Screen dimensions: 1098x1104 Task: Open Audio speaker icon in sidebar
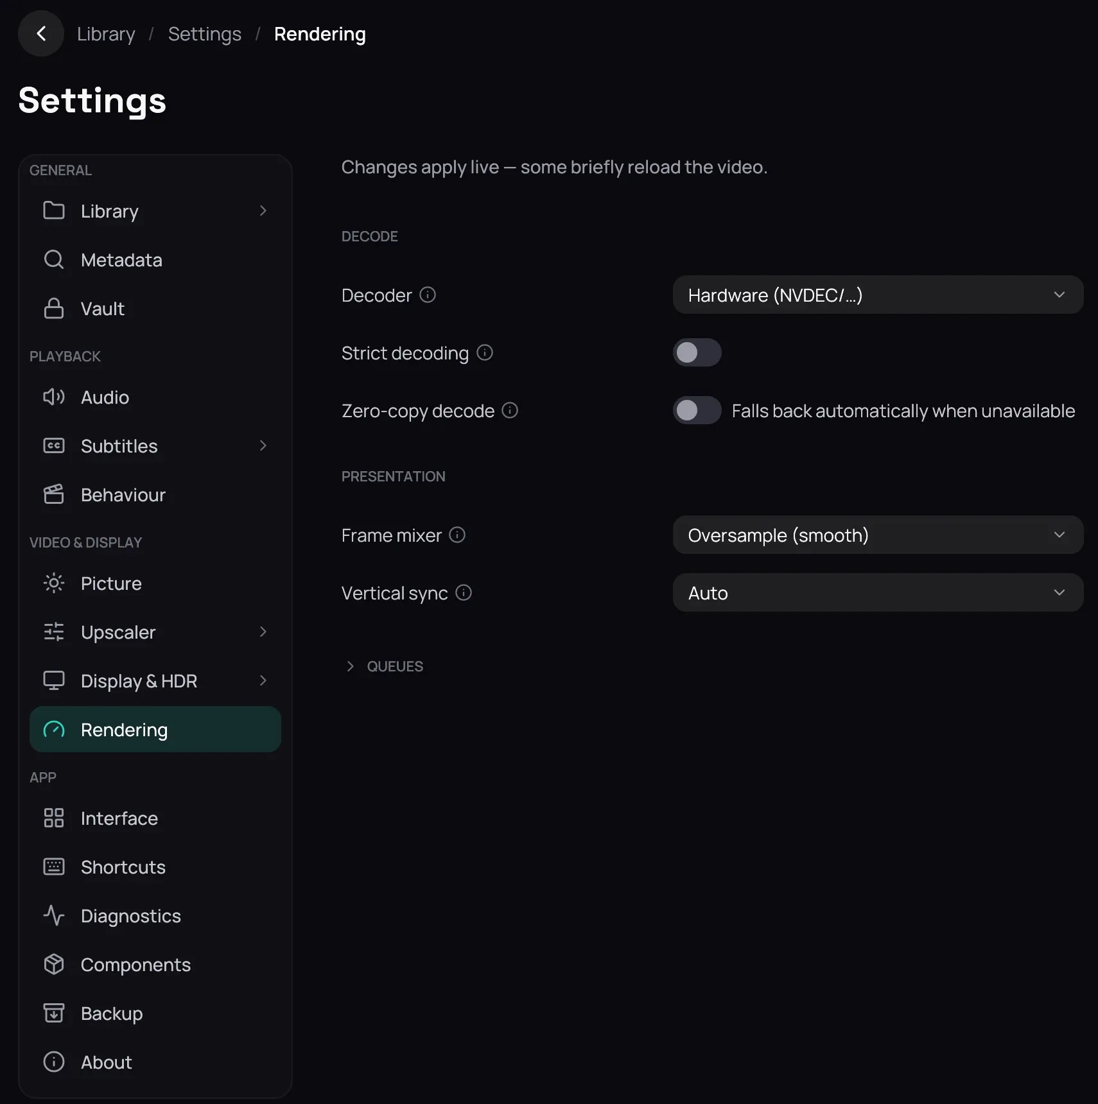tap(54, 397)
